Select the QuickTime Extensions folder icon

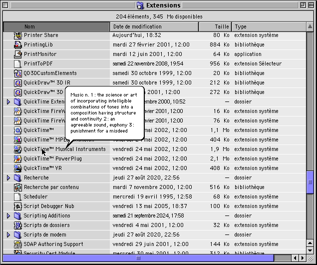18,102
